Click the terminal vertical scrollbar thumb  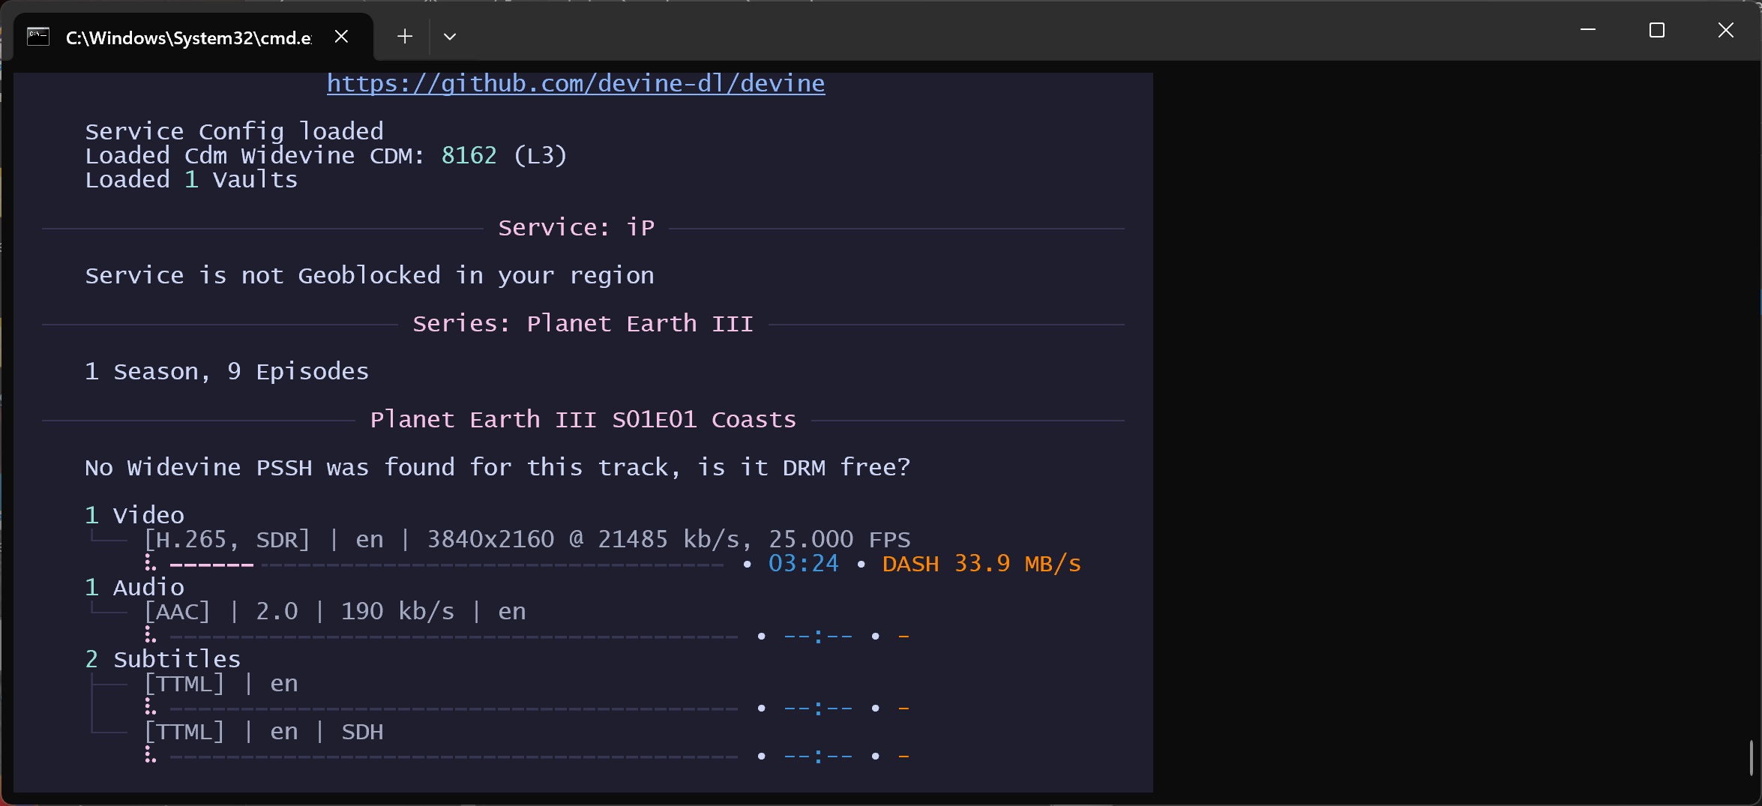[1751, 757]
